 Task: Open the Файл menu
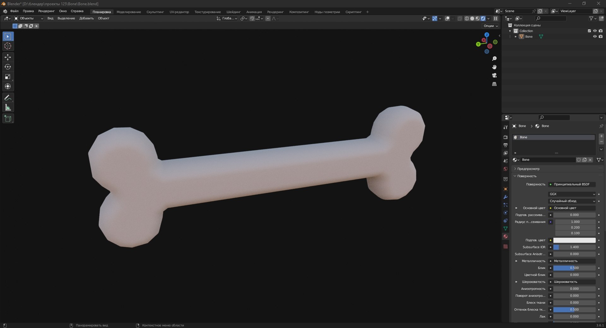(14, 11)
